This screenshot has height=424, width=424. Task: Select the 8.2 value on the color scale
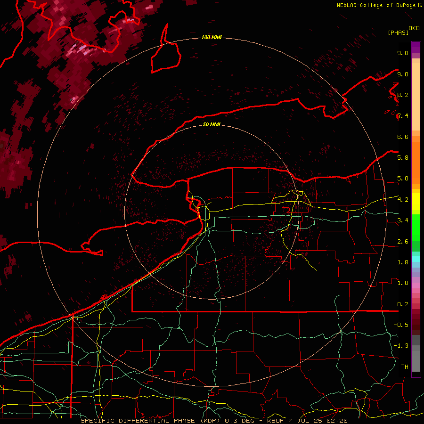coord(403,95)
